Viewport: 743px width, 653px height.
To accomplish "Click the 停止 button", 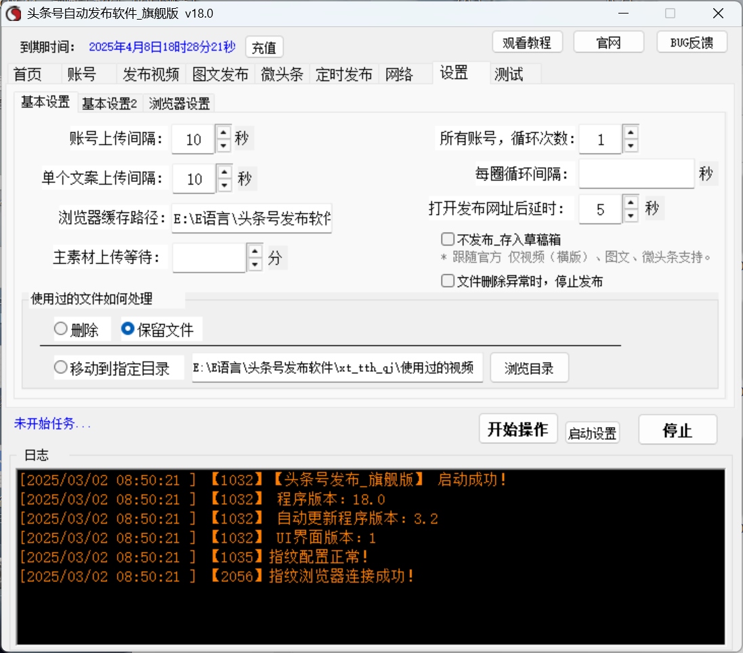I will click(677, 430).
